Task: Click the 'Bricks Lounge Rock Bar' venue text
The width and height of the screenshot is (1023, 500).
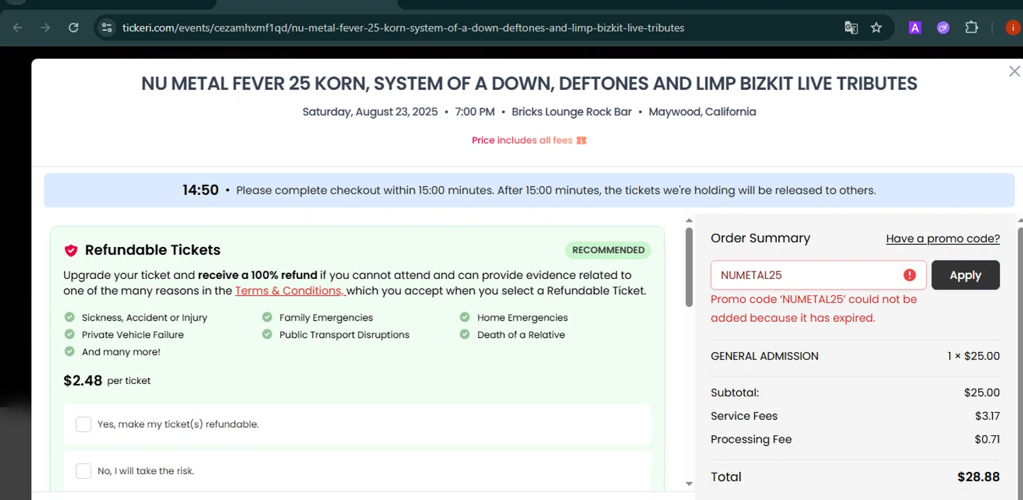Action: coord(572,112)
